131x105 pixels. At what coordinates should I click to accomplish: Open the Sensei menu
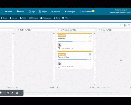pyautogui.click(x=20, y=12)
